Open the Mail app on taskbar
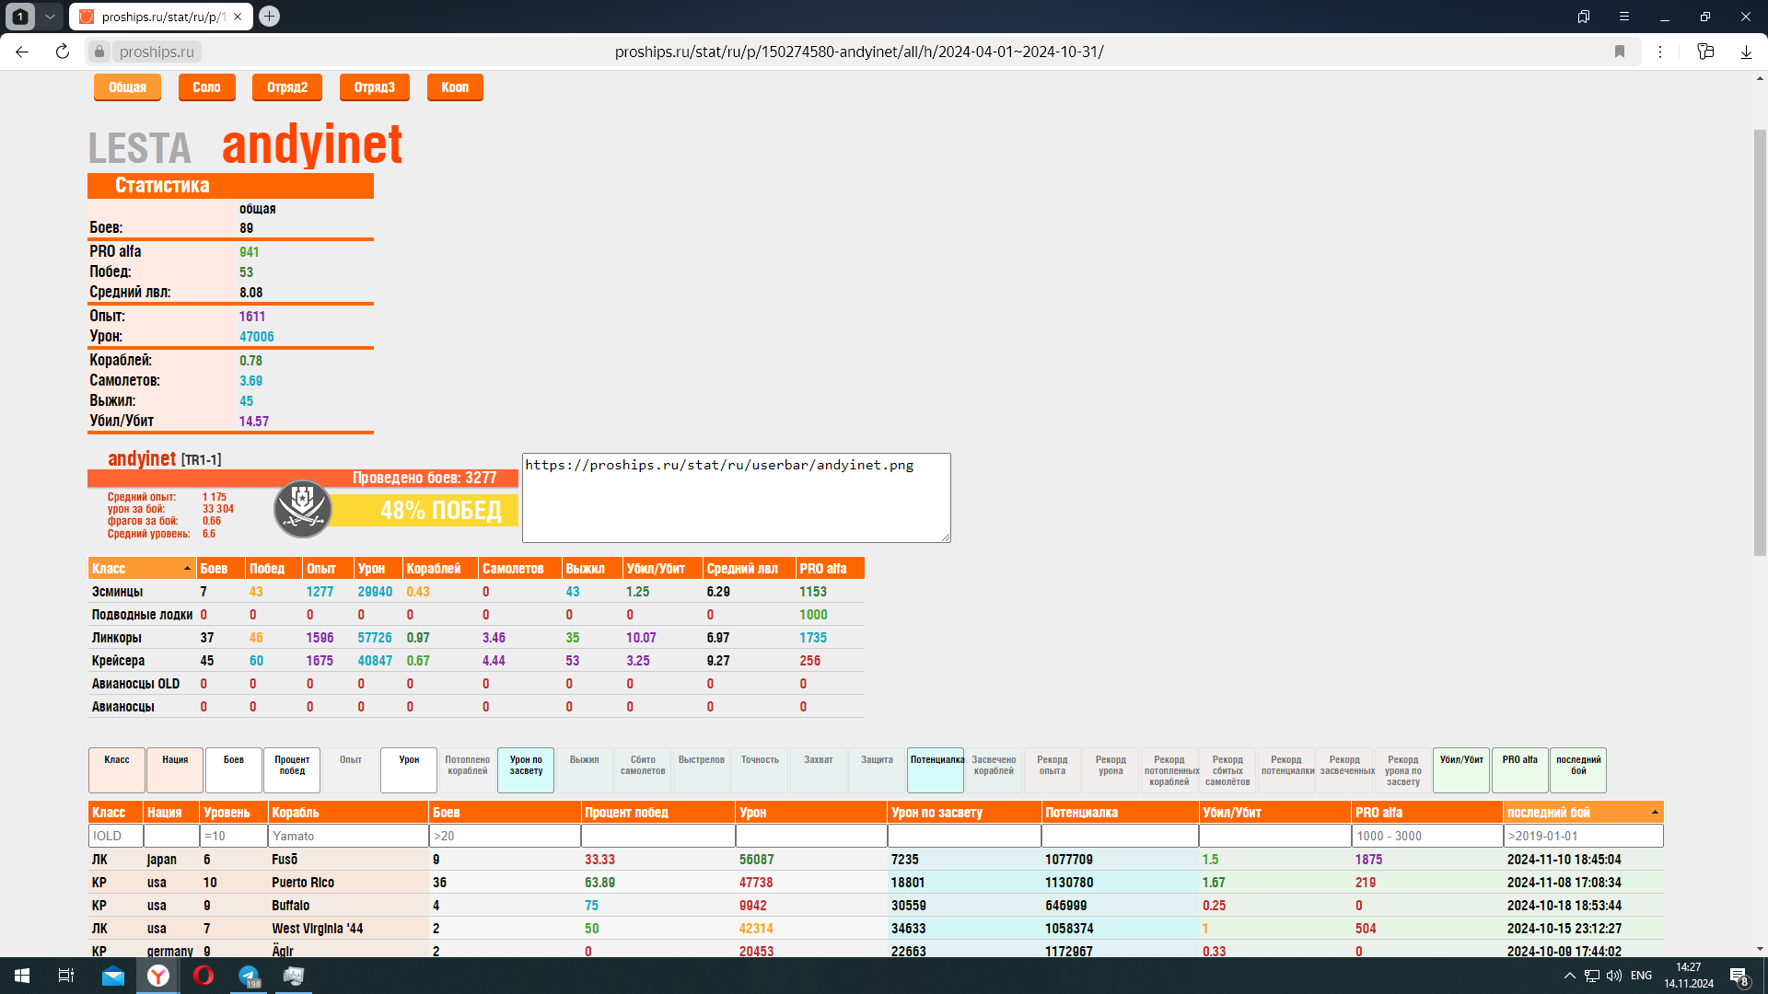This screenshot has width=1768, height=994. tap(113, 976)
